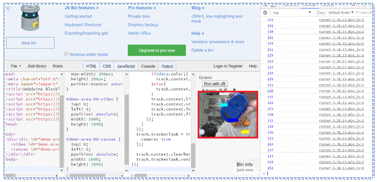Viewport: 377px width, 182px height.
Task: Open Versions: processors & more link
Action: coord(218,42)
